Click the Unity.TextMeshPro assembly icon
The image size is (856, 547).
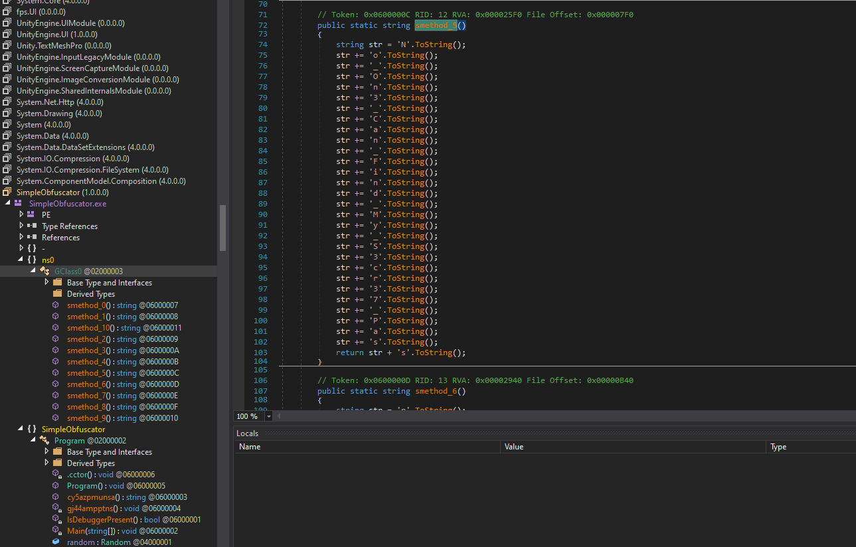pos(7,45)
